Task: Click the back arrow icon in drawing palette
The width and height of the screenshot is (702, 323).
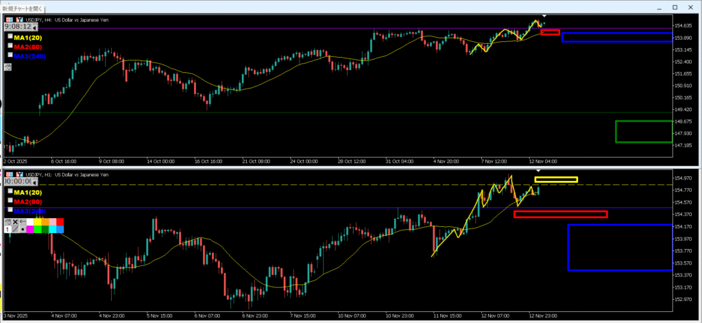Action: coord(22,222)
